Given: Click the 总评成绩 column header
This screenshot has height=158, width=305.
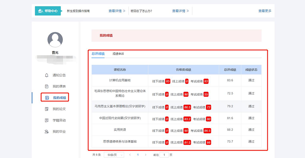Looking at the screenshot, I should pyautogui.click(x=230, y=70).
